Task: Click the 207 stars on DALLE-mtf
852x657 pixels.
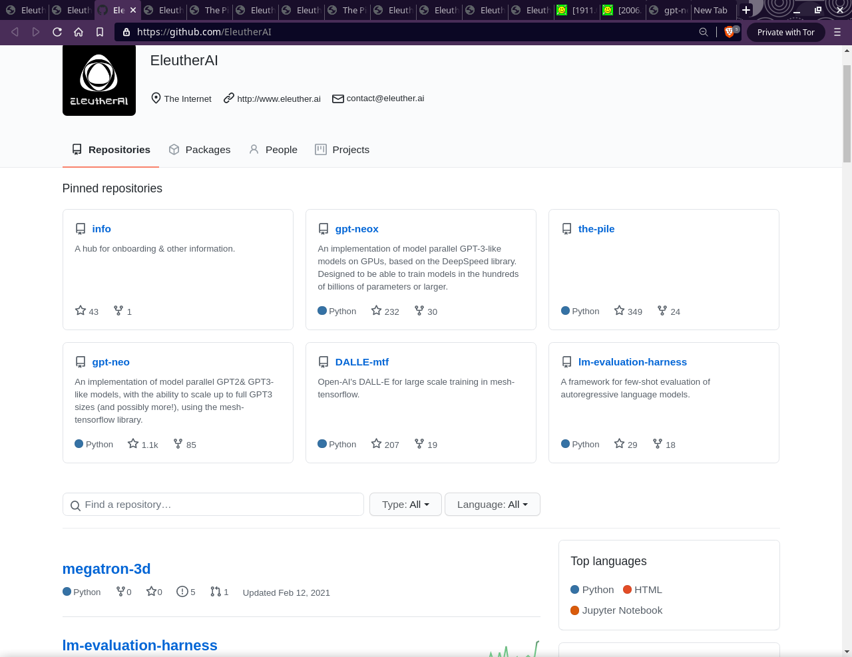Action: pos(385,444)
